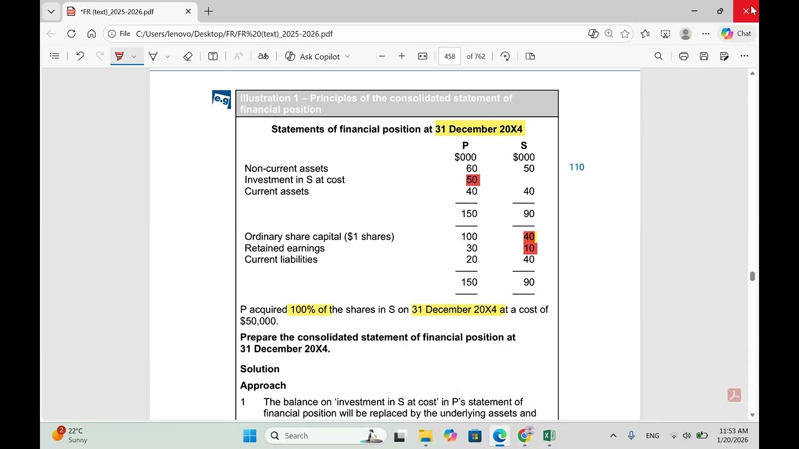The image size is (799, 449).
Task: Click the vertical scrollbar thumb
Action: pos(752,276)
